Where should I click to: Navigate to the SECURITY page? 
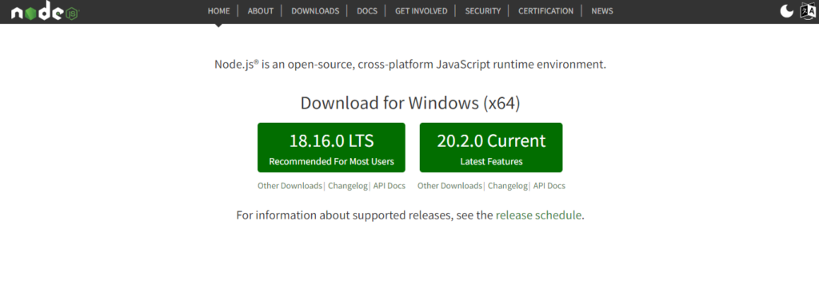(482, 11)
